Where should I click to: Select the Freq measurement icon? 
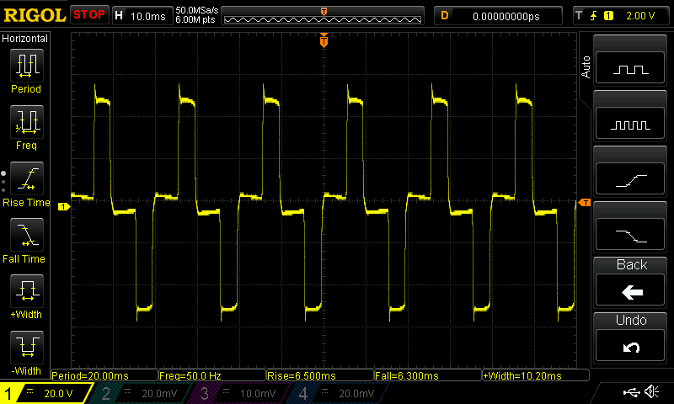click(27, 122)
